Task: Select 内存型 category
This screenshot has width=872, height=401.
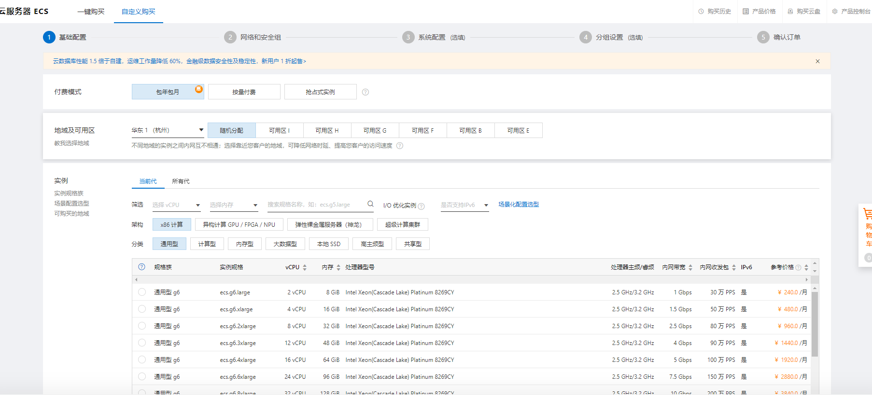Action: 245,244
